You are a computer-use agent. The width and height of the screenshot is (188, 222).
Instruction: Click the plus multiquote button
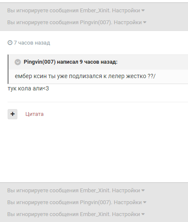pyautogui.click(x=12, y=114)
